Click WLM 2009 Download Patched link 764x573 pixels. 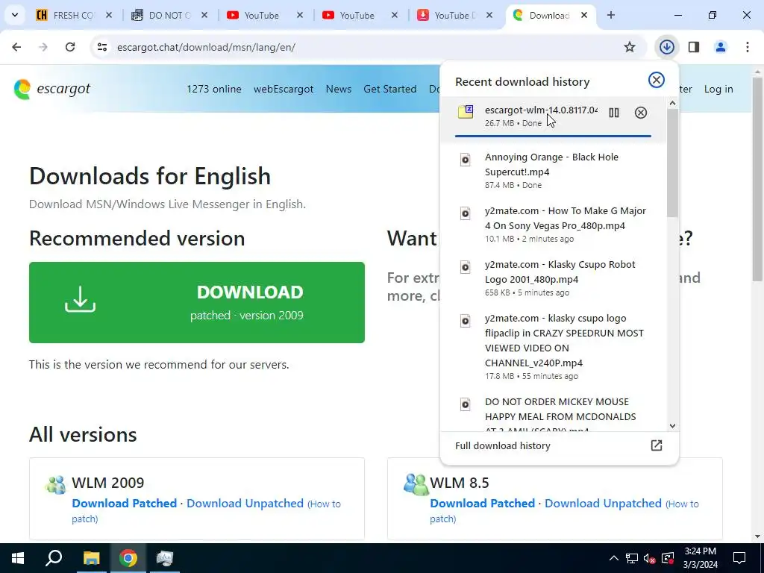[x=125, y=504]
